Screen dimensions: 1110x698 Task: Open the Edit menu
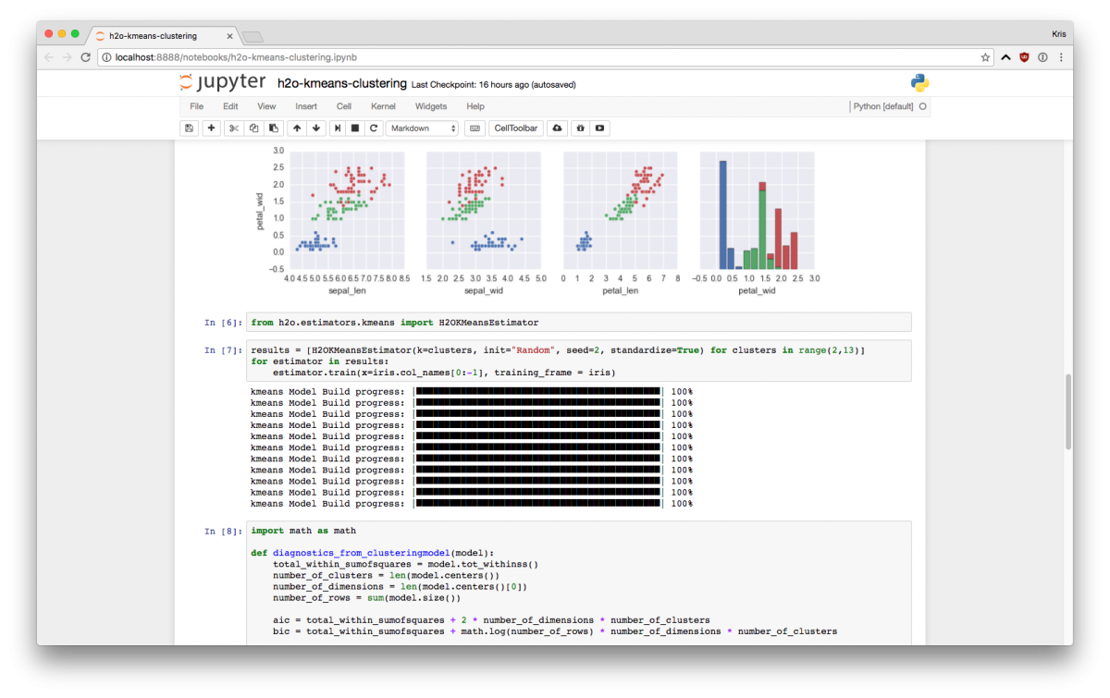click(x=230, y=106)
